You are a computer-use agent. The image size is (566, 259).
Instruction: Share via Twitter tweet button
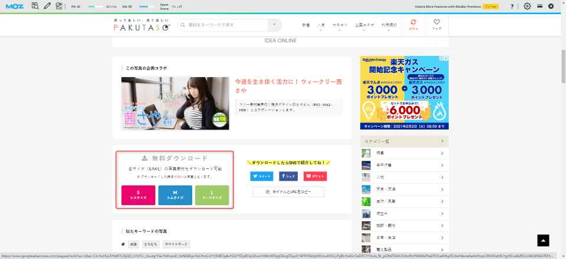(x=262, y=176)
